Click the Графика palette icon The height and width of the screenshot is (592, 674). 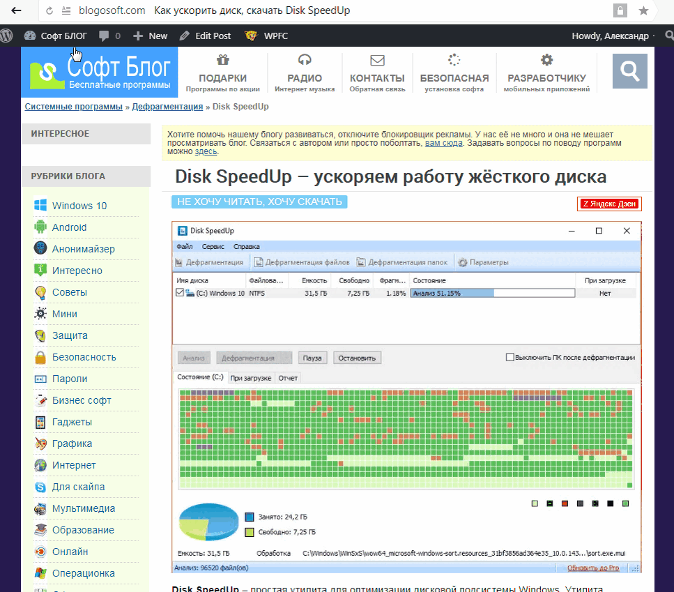point(40,443)
